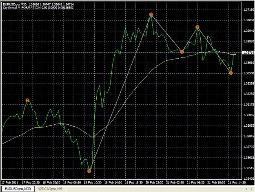Click price scale value 1.36830
255x192 pixels.
(249, 41)
